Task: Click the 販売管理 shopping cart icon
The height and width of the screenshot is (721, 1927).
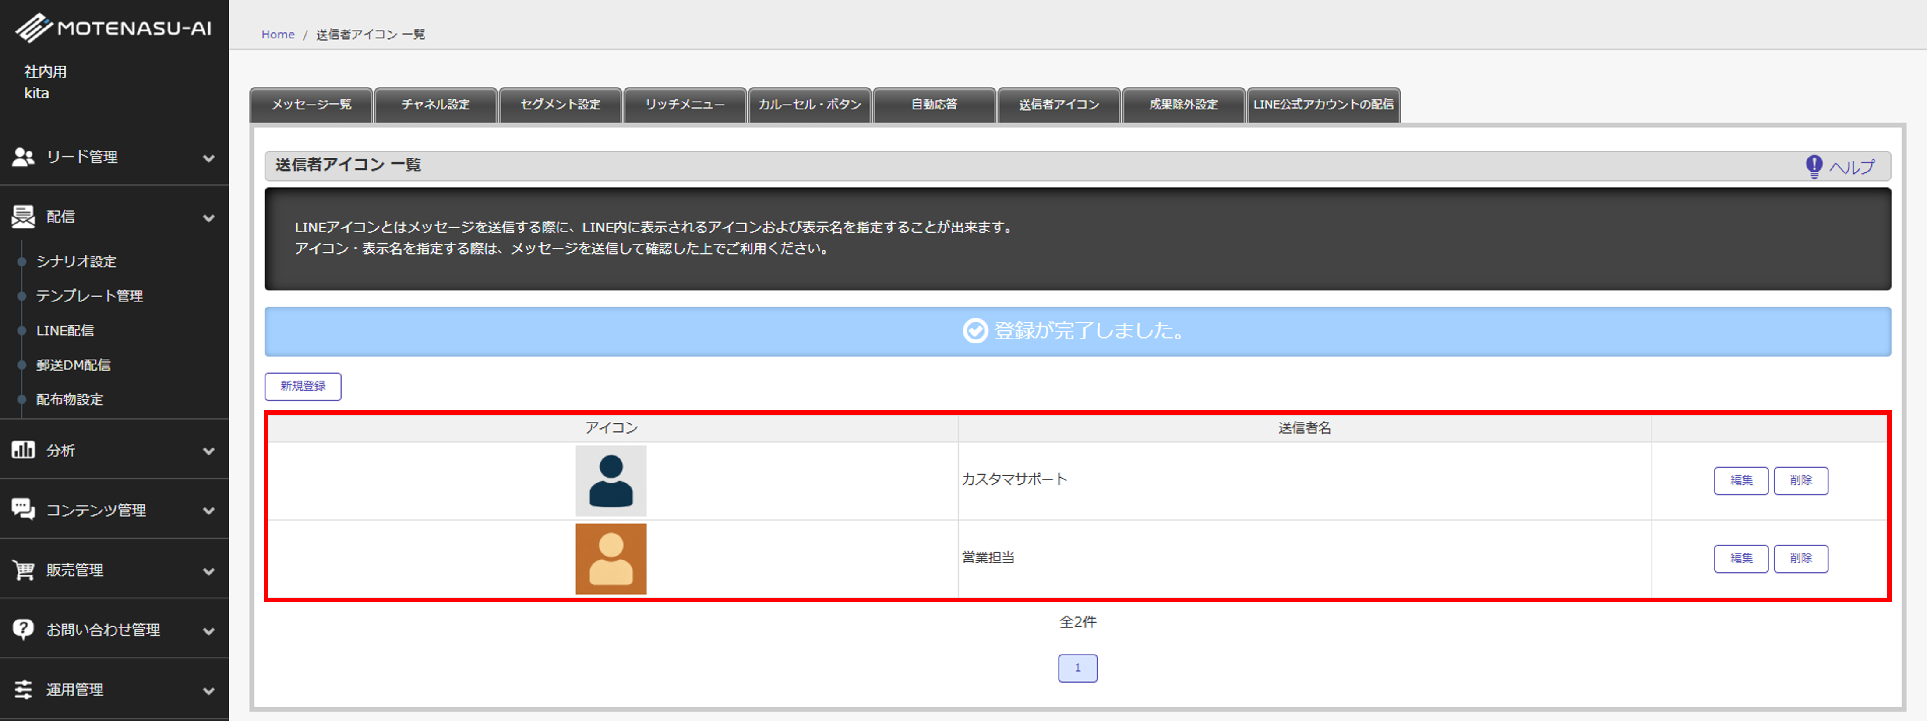Action: [23, 570]
